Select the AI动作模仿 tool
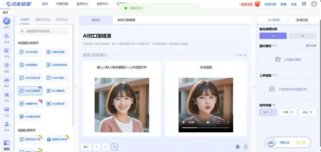Screen dimensions: 321x152 57,78
